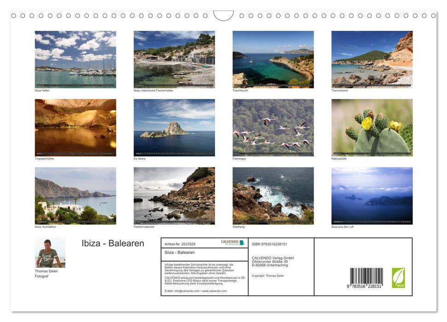The height and width of the screenshot is (322, 447).
Task: Open the Es Vedra island image
Action: tap(174, 127)
